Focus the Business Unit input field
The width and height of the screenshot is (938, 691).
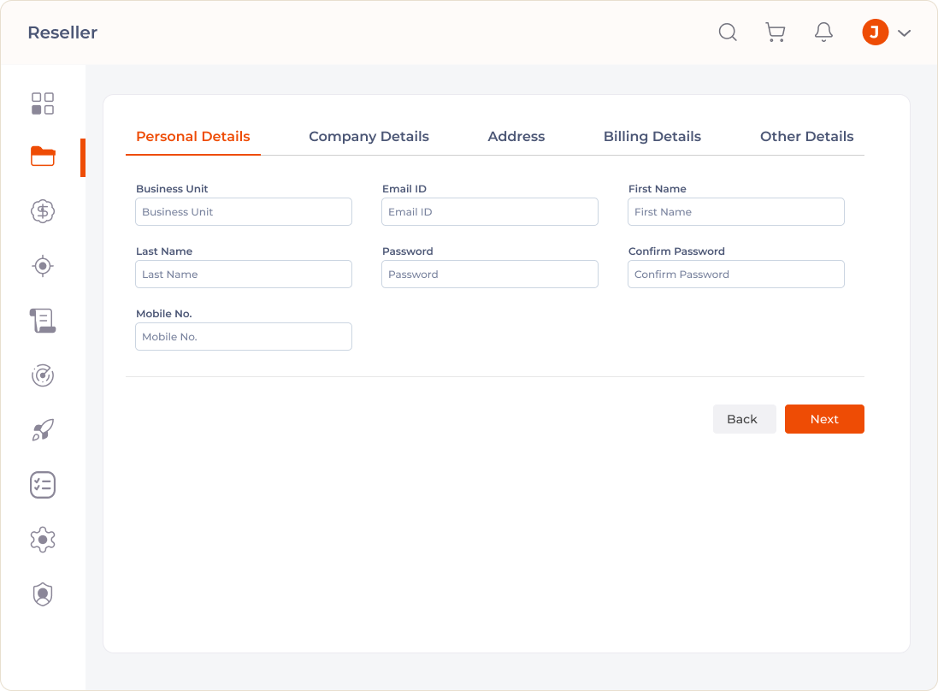point(244,212)
